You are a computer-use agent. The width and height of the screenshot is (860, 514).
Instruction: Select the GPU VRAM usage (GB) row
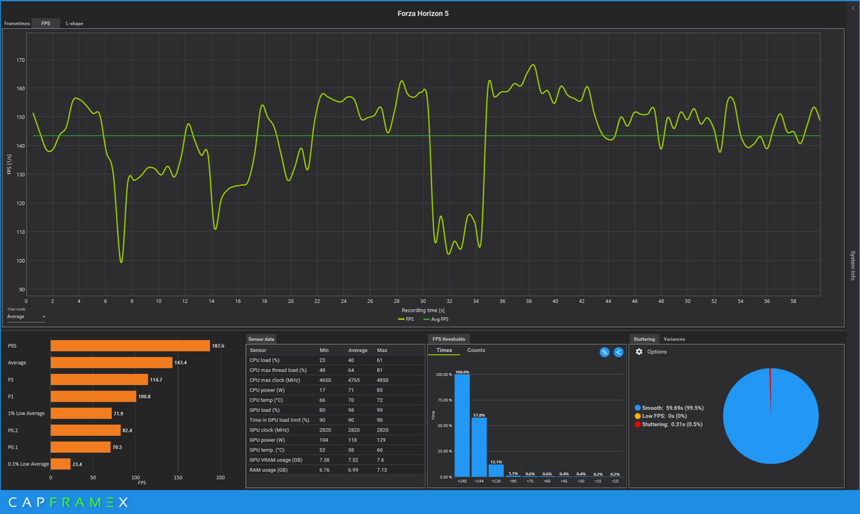335,460
